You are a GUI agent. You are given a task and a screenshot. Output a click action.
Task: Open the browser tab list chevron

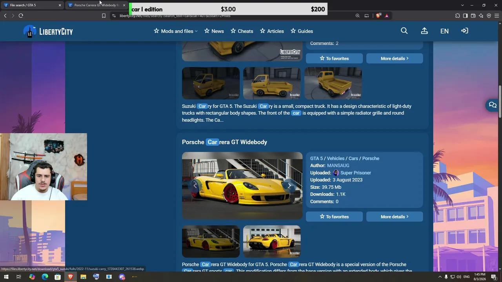(462, 5)
